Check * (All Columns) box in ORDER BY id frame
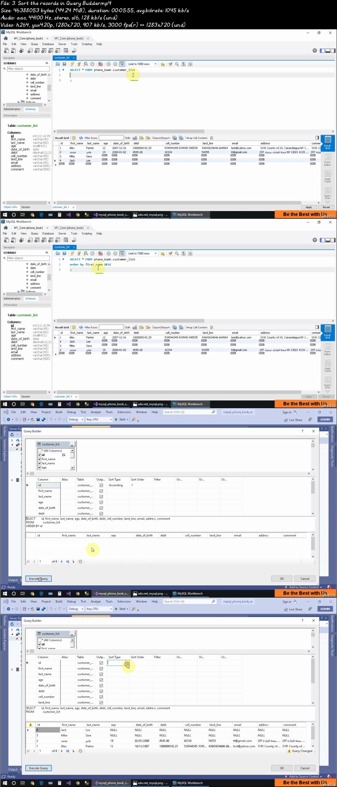The height and width of the screenshot is (787, 337). (39, 450)
